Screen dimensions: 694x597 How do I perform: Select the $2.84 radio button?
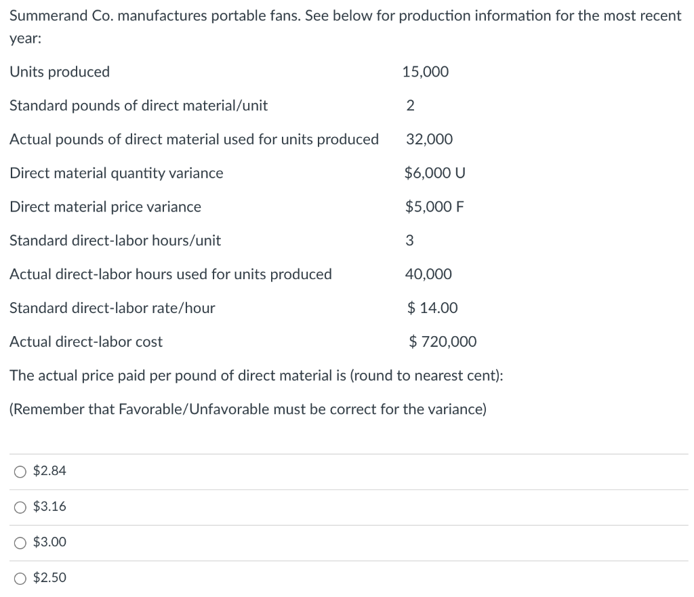(20, 472)
